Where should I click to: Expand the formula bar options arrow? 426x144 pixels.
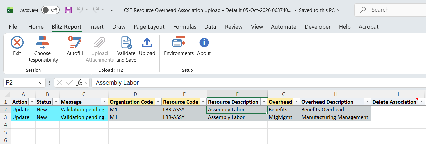(87, 83)
